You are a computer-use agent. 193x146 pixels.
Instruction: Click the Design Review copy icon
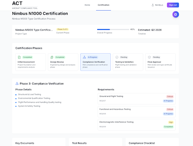(52, 57)
